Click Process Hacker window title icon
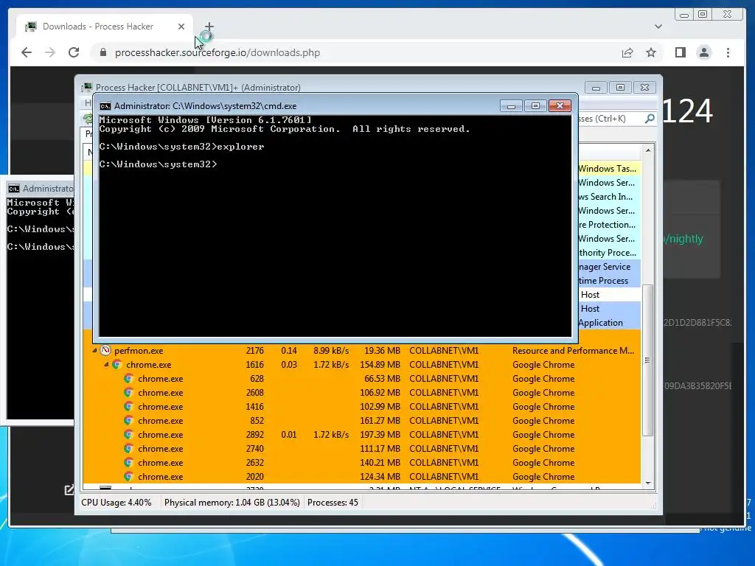Image resolution: width=755 pixels, height=566 pixels. [x=88, y=87]
